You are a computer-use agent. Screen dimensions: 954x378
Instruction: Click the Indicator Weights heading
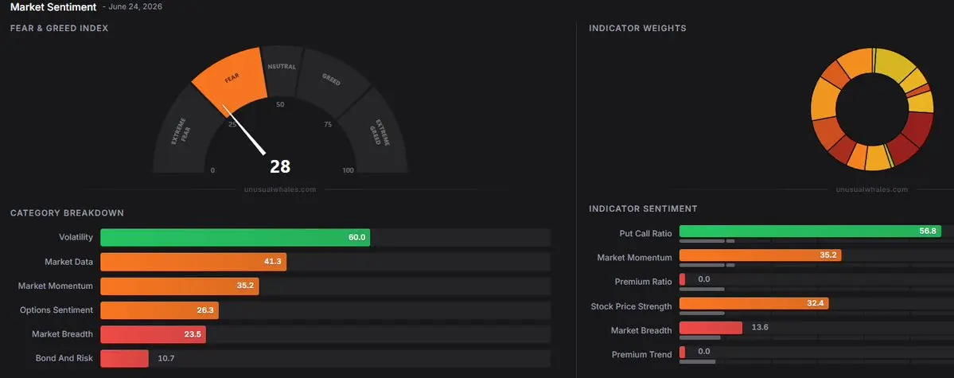point(637,28)
